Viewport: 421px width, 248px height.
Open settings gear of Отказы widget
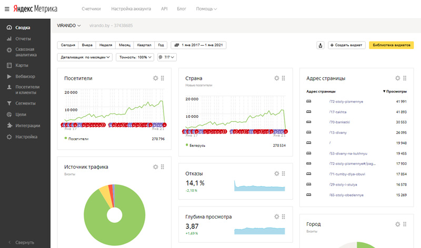[277, 173]
